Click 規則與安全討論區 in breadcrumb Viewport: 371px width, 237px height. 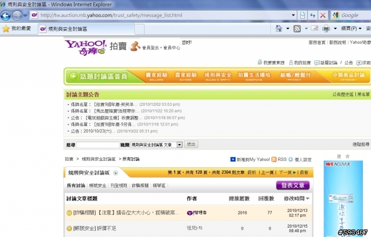tap(99, 159)
